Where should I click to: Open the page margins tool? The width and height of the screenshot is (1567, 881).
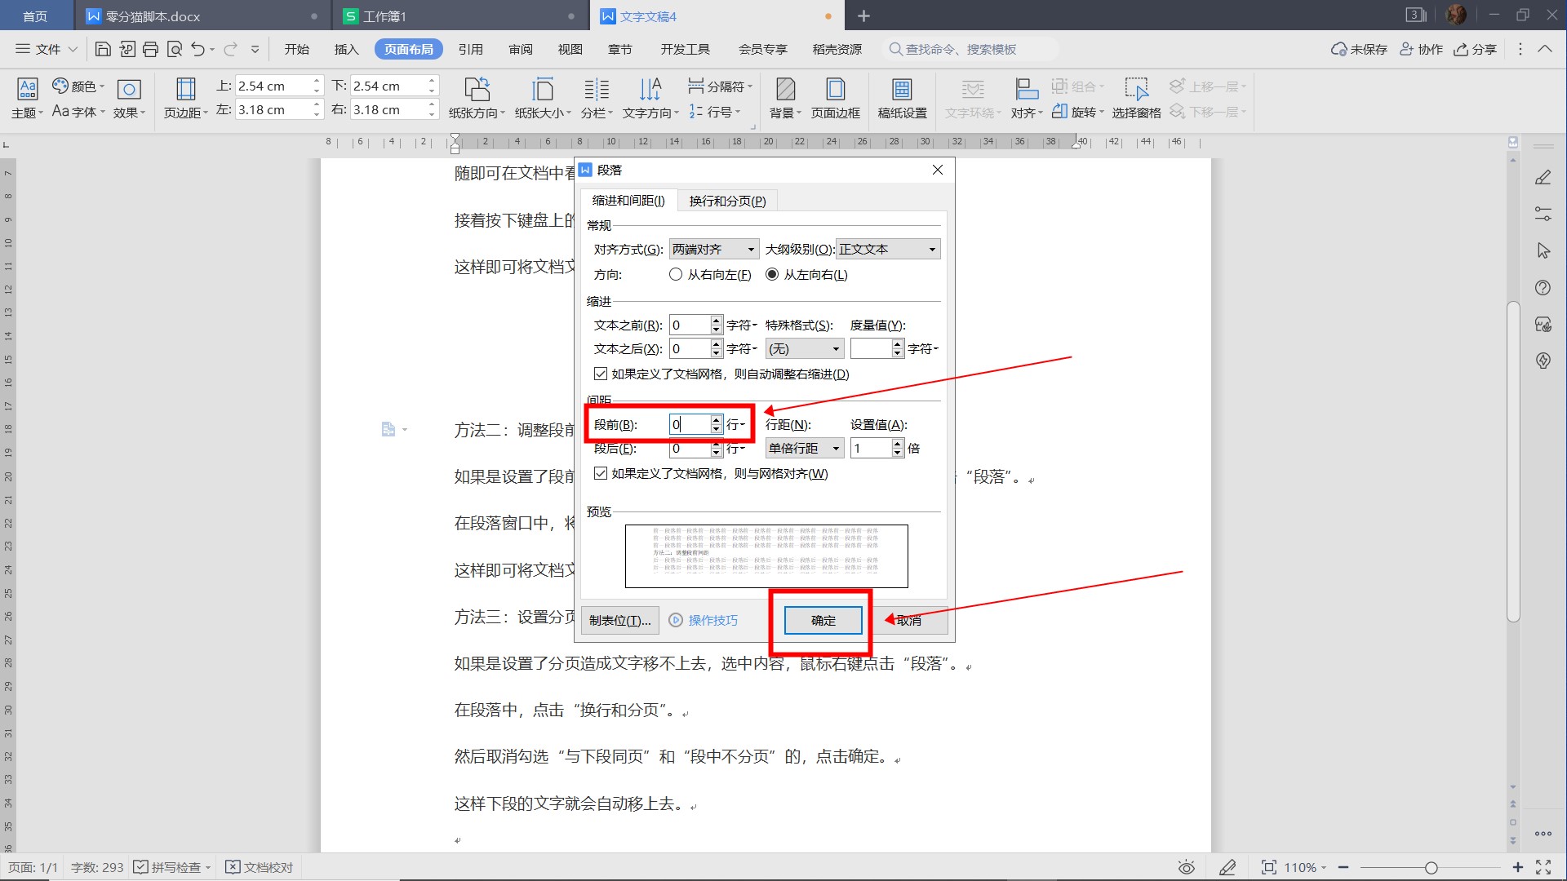pyautogui.click(x=185, y=89)
